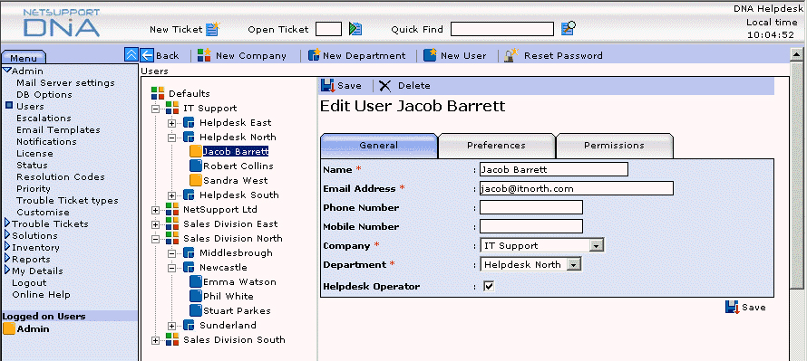Click the Open Ticket go arrow icon
Image resolution: width=807 pixels, height=361 pixels.
(x=355, y=29)
